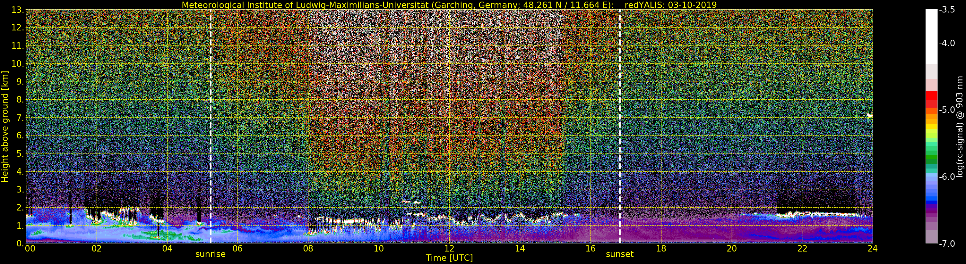The height and width of the screenshot is (264, 966).
Task: Click the 'Time [UTC]' axis label
Action: click(449, 258)
